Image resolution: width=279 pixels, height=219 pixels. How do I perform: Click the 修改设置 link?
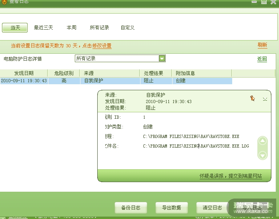102,46
